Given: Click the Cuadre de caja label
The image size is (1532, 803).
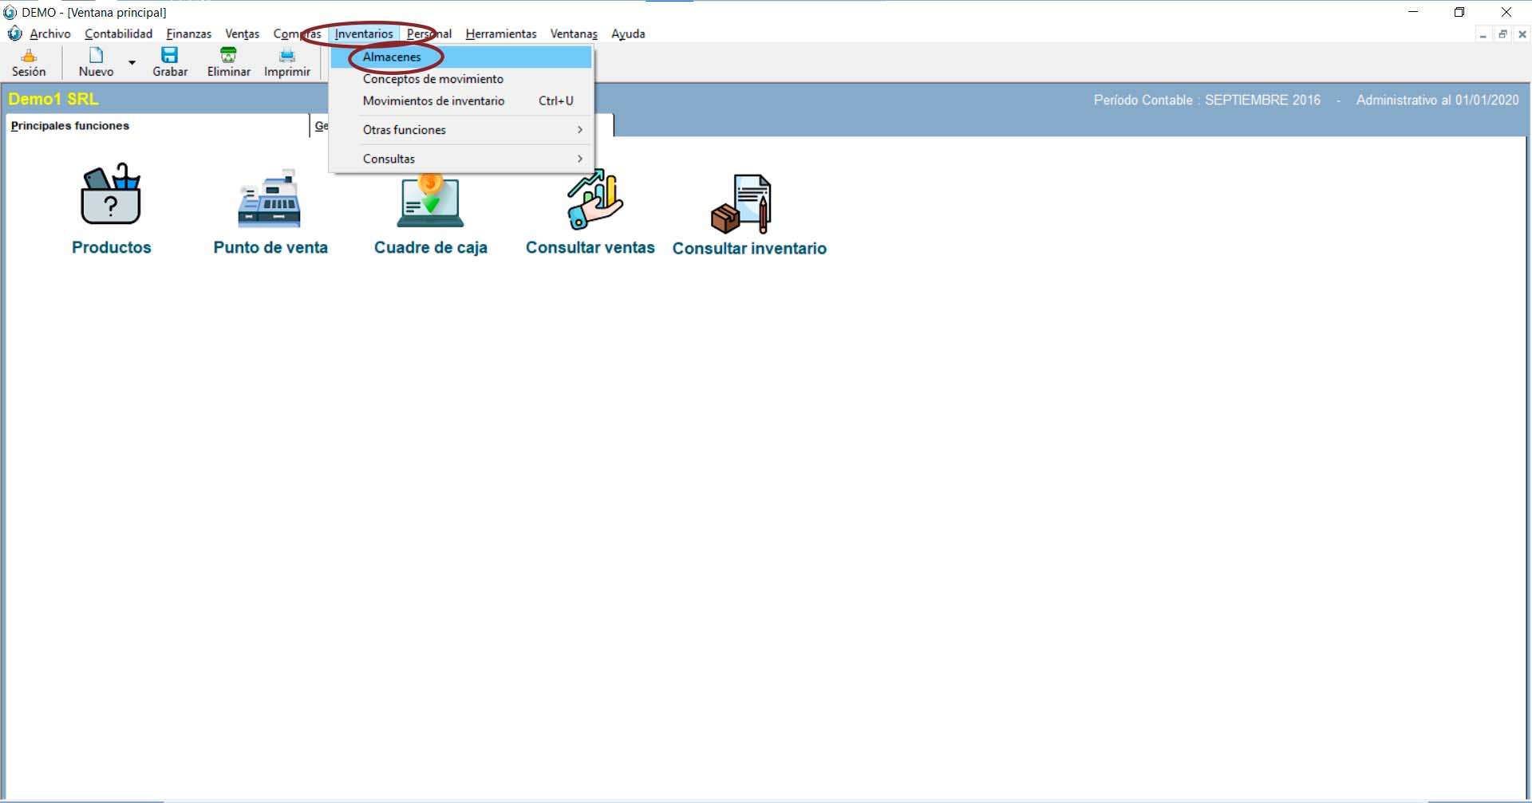Looking at the screenshot, I should click(430, 247).
